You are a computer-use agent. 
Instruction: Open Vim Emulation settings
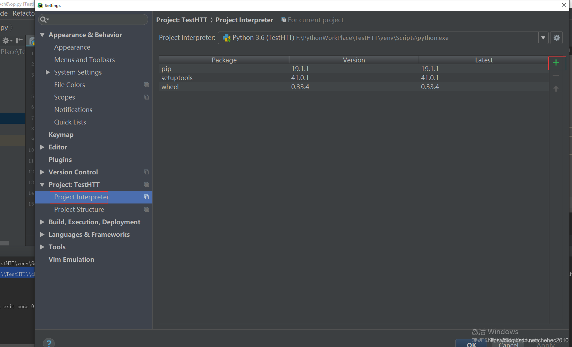[71, 259]
